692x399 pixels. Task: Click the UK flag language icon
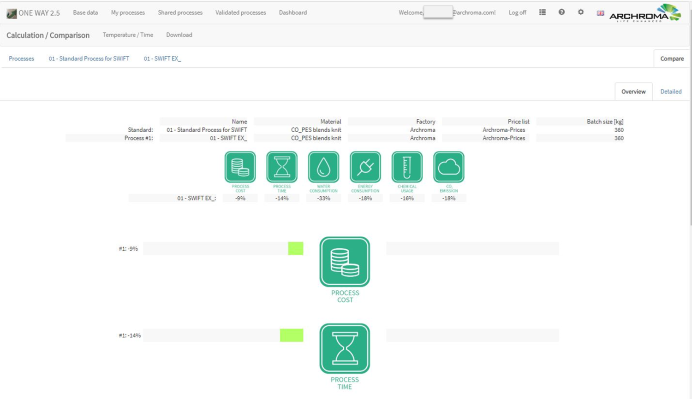(600, 13)
